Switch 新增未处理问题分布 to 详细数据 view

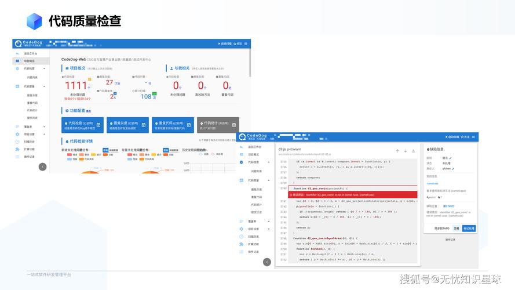[114, 150]
